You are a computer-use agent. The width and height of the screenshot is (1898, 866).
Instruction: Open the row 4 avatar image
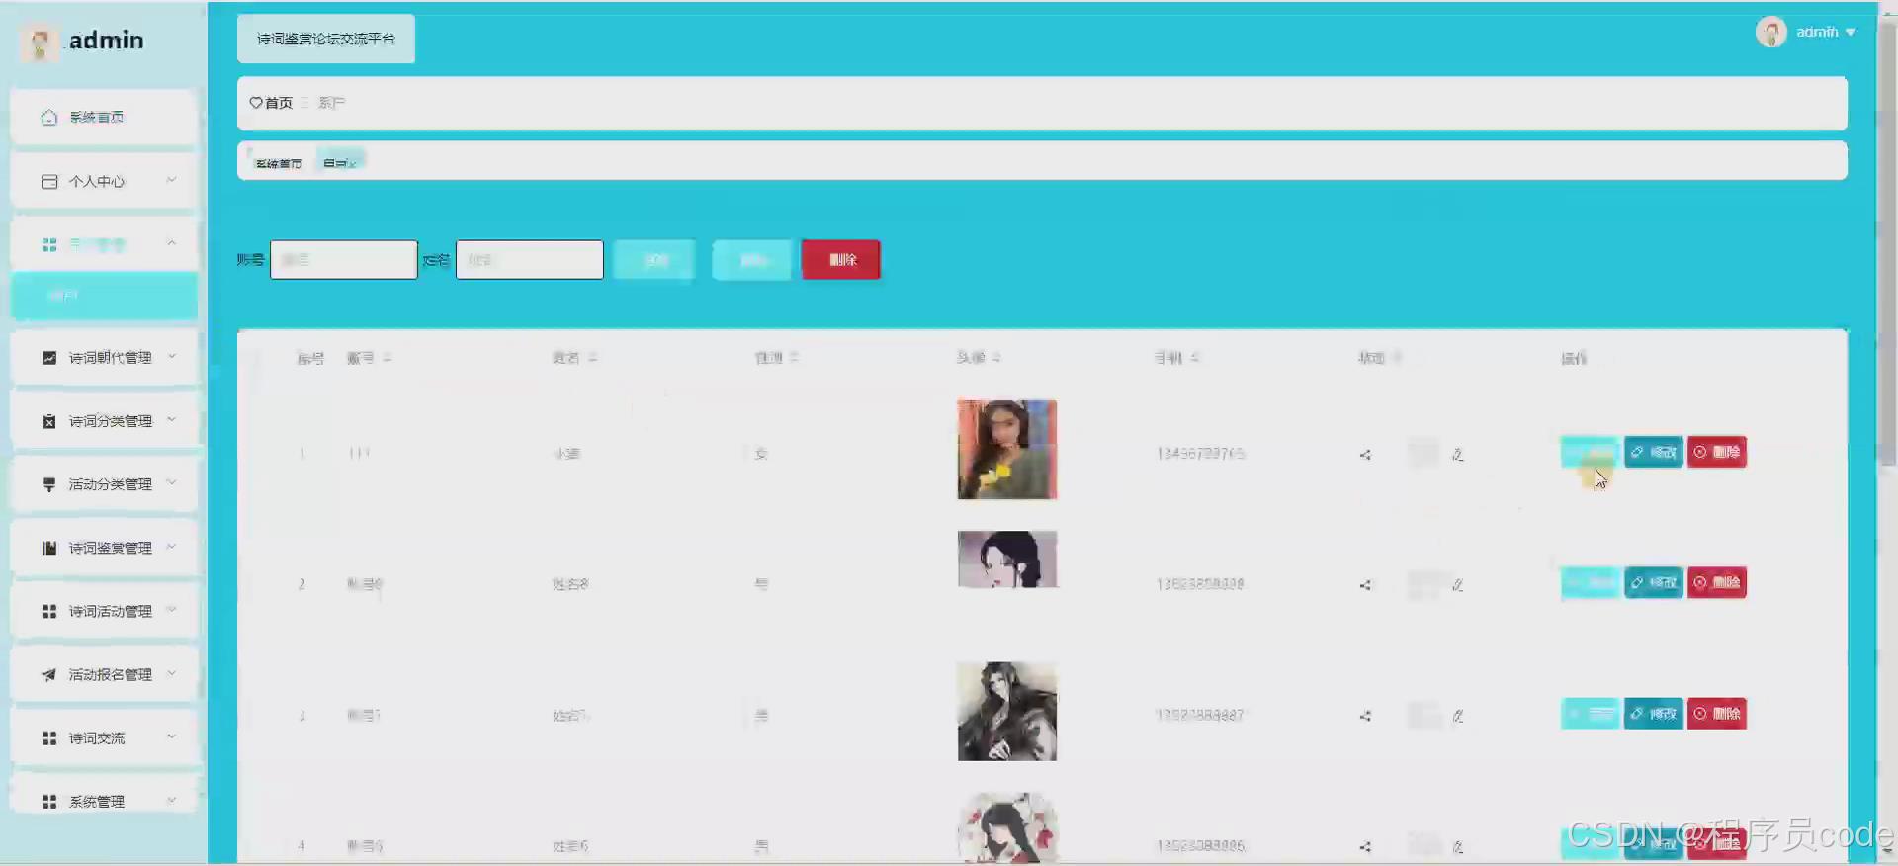coord(1007,827)
